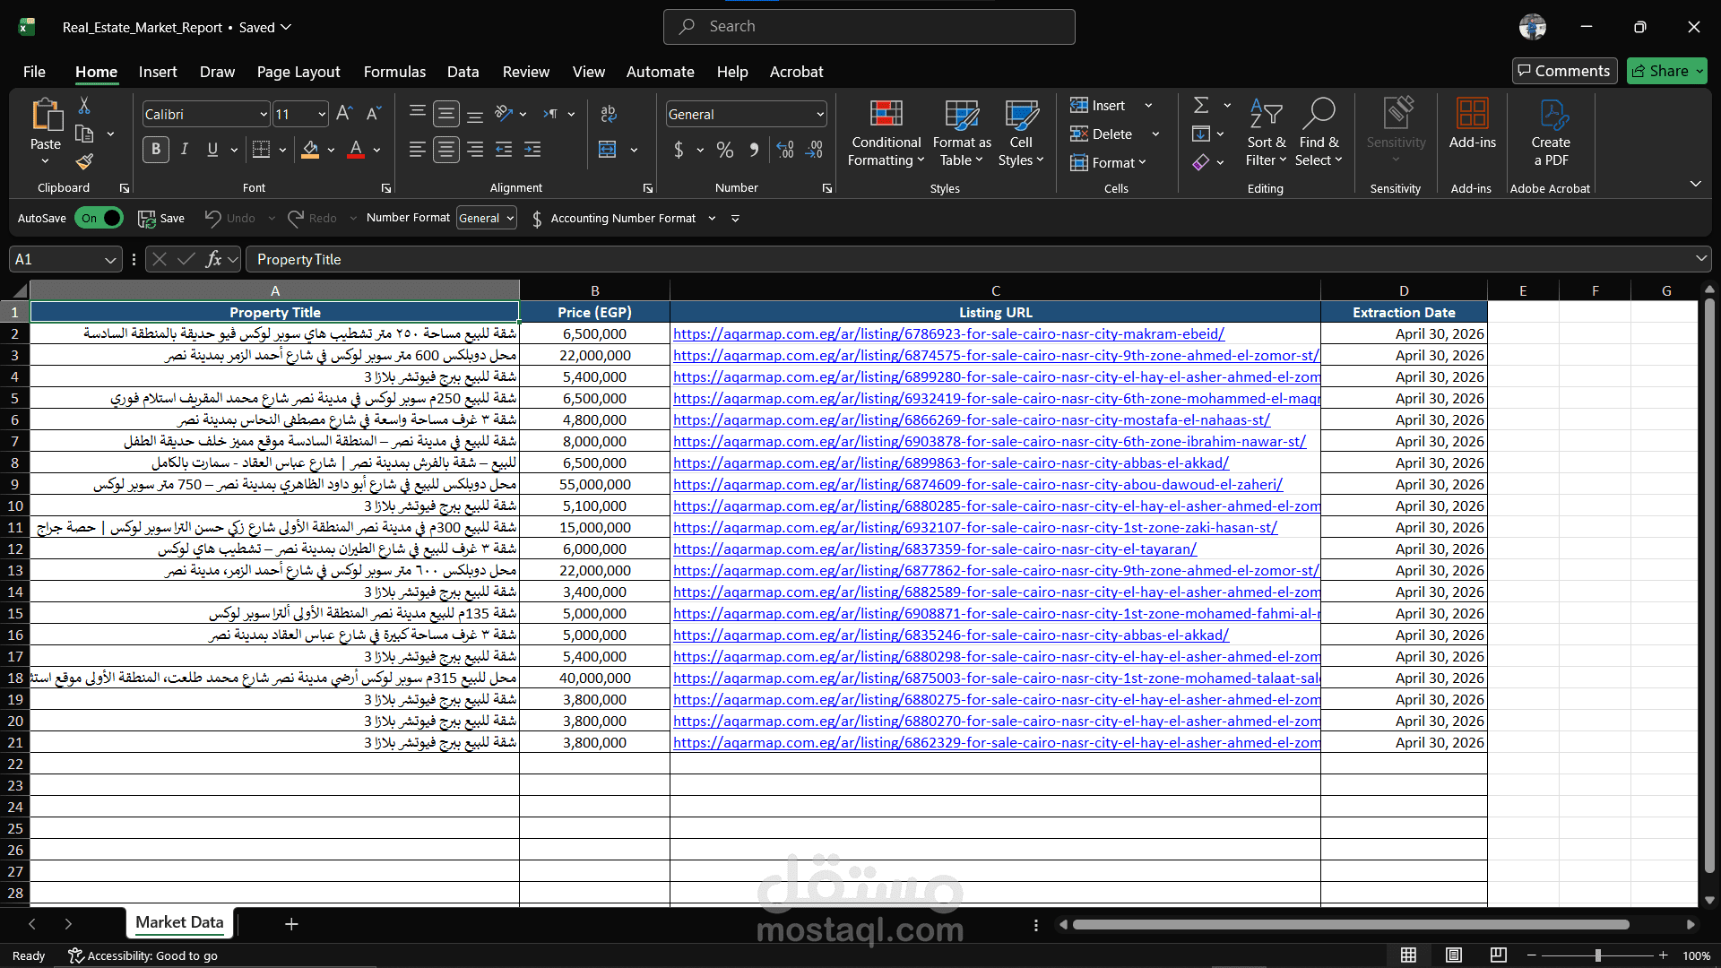The image size is (1721, 968).
Task: Open the Add-ins gallery
Action: point(1472,123)
